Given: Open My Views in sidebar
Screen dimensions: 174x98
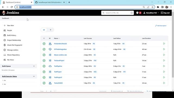Looking at the screenshot, I should tap(10, 60).
